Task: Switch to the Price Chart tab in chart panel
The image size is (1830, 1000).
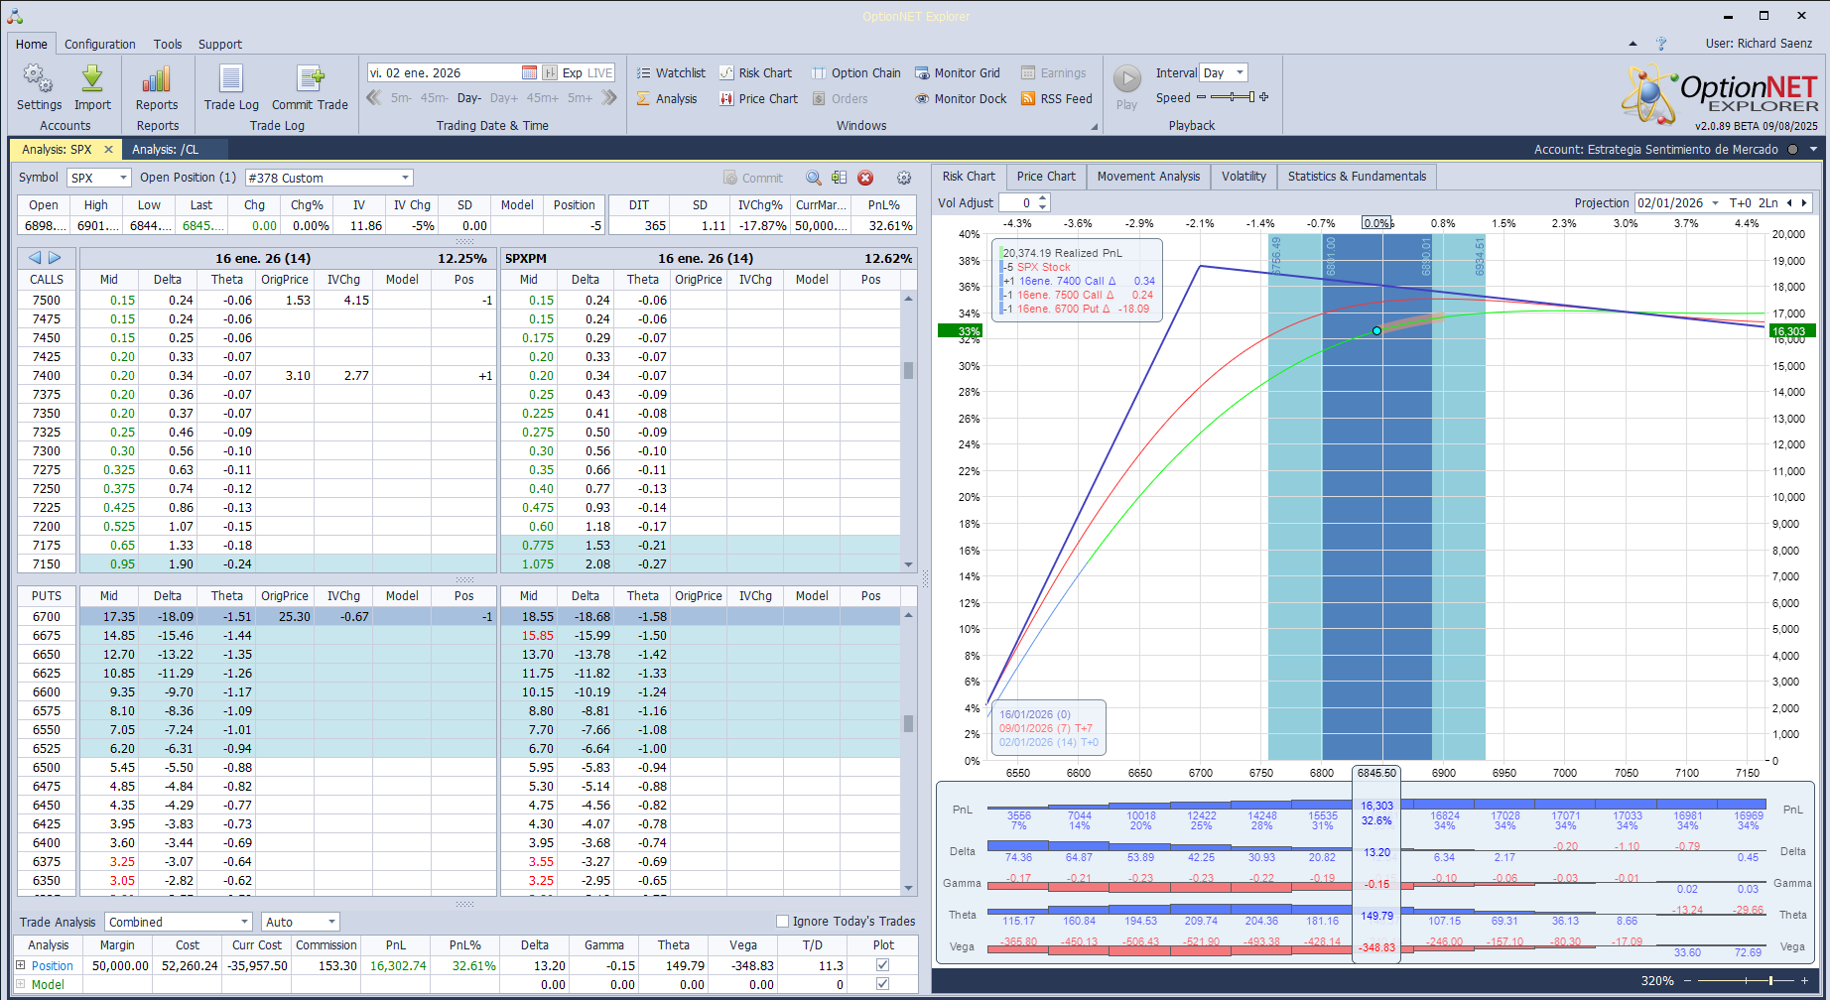Action: click(1046, 177)
